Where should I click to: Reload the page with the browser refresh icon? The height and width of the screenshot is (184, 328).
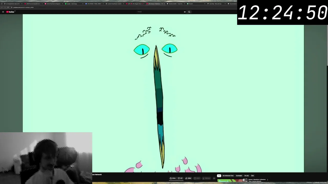[x=8, y=7]
